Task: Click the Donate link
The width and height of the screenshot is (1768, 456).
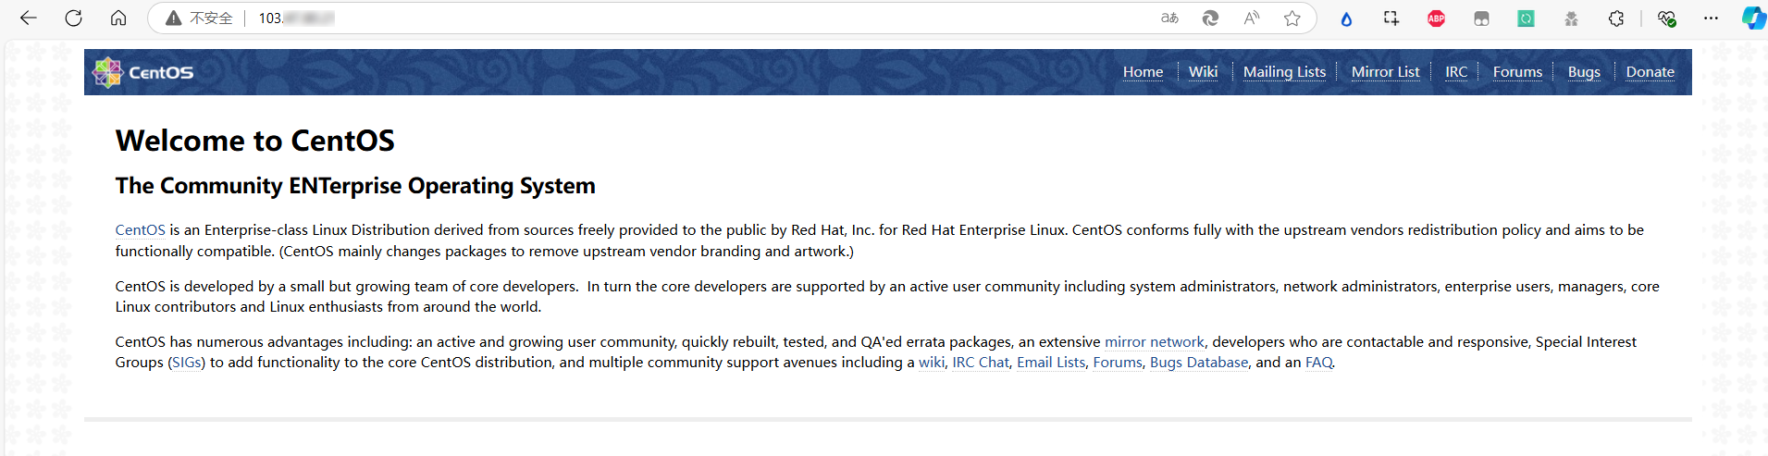Action: click(1650, 72)
